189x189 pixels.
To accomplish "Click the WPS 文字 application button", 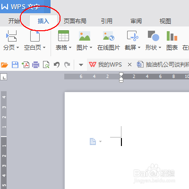I will 25,7.
